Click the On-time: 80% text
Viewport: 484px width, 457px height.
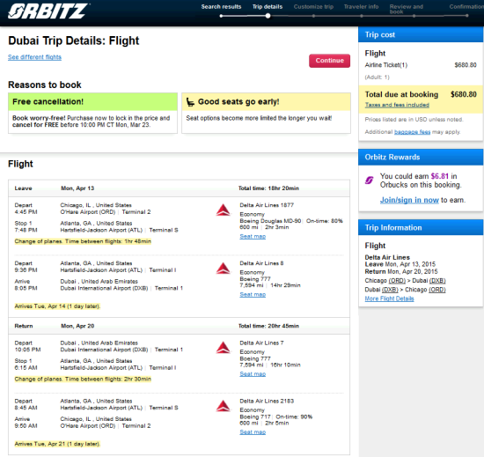pos(325,221)
